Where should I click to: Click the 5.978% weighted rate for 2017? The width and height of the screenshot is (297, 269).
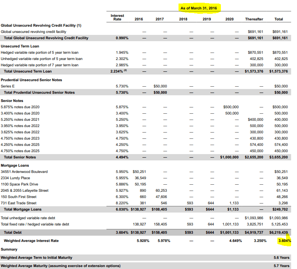164,241
